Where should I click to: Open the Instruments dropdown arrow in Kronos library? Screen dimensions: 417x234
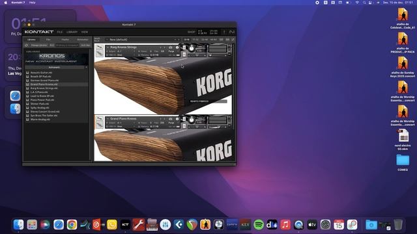pos(86,68)
